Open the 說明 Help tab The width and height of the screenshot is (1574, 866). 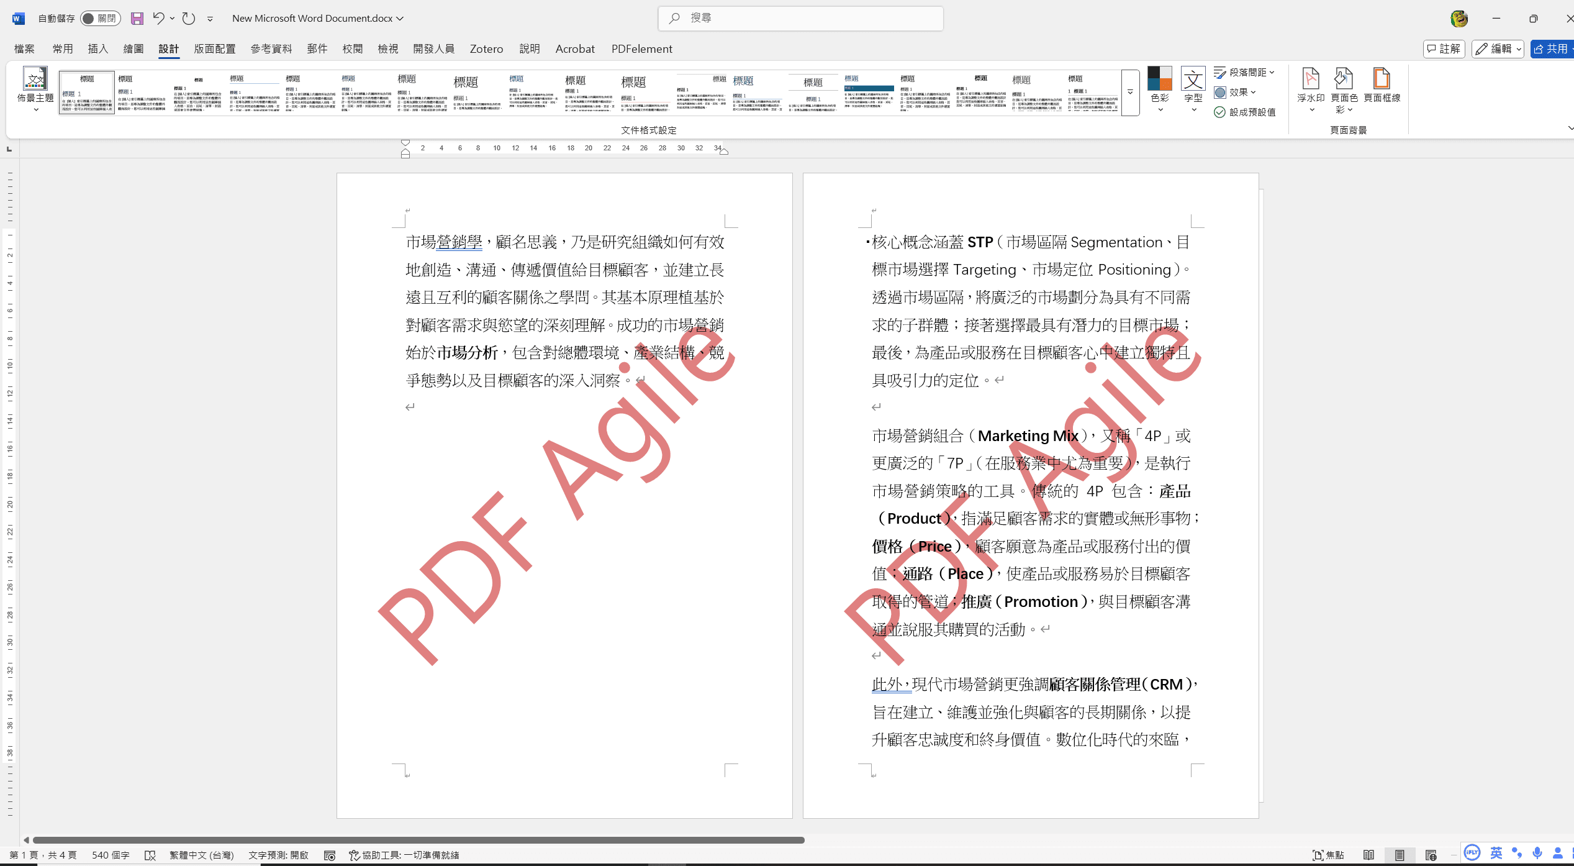tap(529, 48)
